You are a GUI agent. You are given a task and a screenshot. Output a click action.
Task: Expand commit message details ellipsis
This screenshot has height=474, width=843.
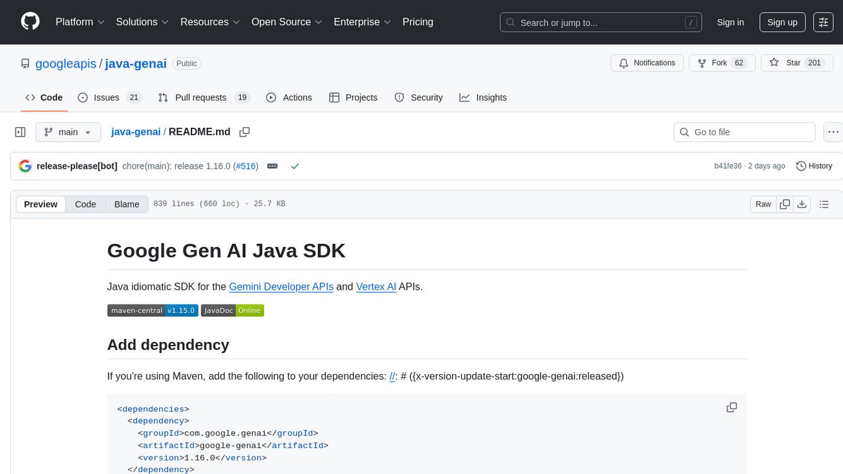[272, 166]
